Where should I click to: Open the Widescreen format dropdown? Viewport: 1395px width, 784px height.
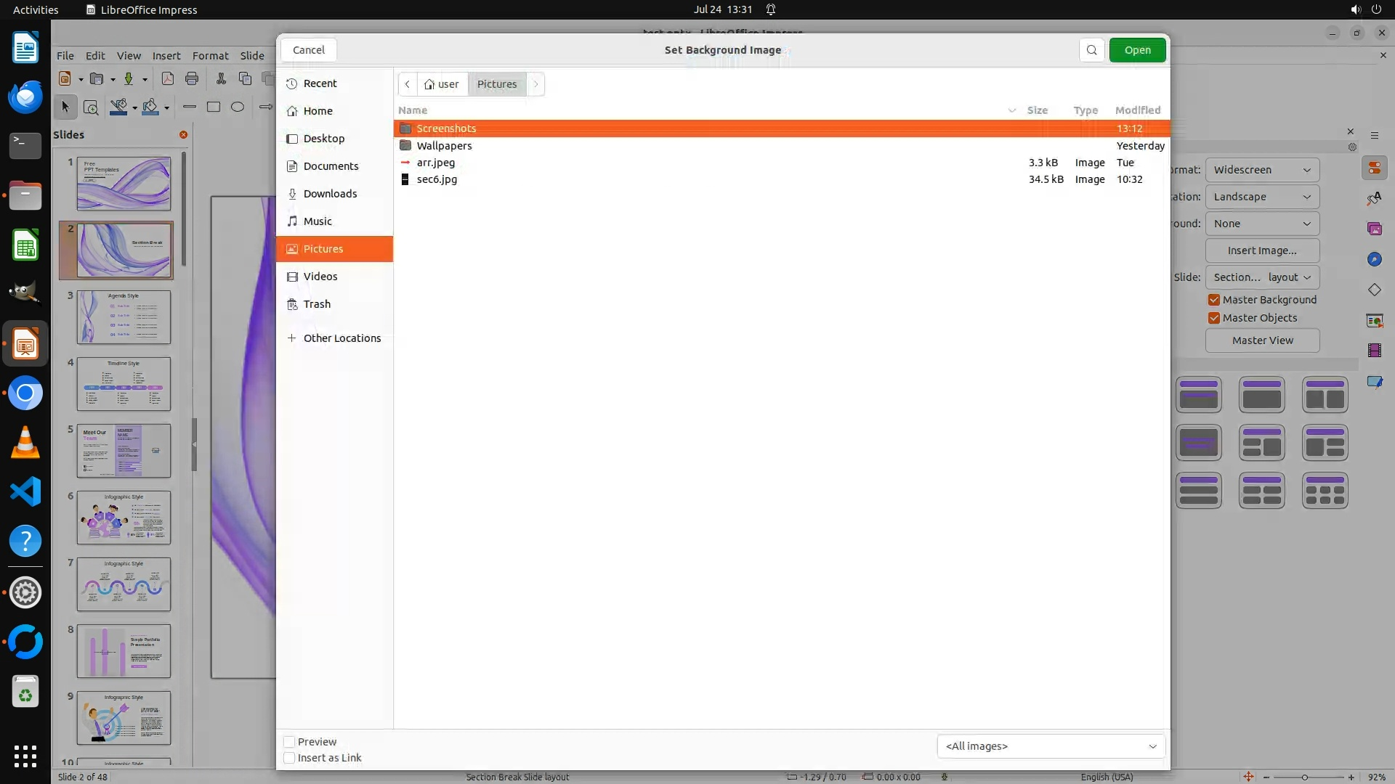1262,170
